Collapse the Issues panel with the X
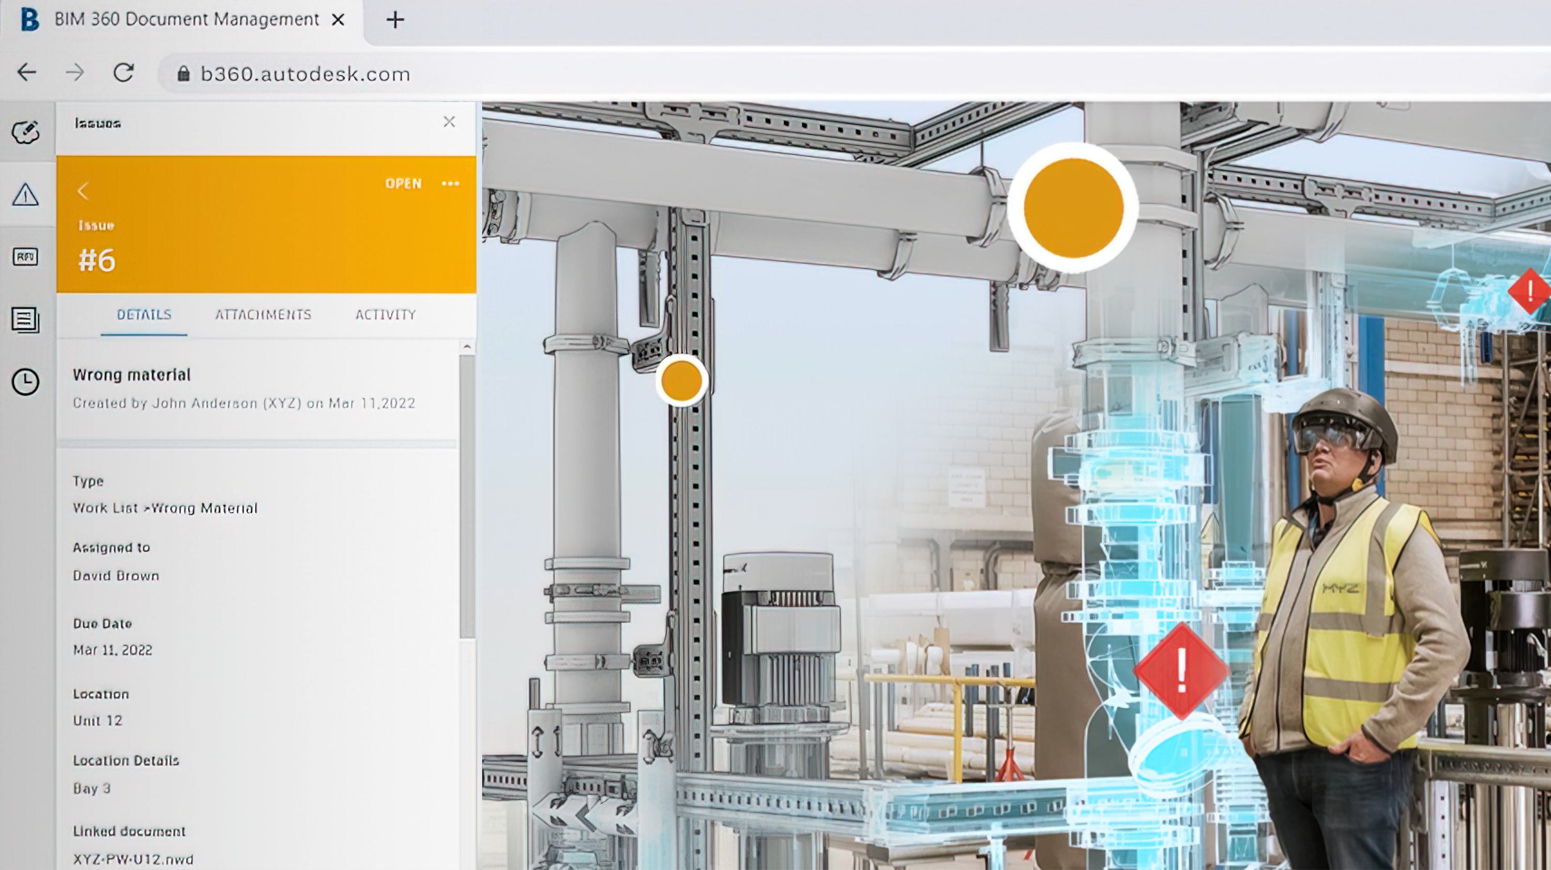The height and width of the screenshot is (870, 1551). click(x=449, y=121)
